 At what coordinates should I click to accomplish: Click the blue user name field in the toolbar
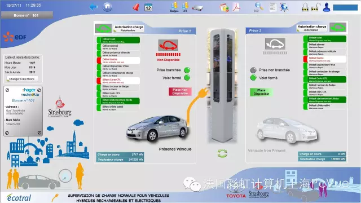345,7
